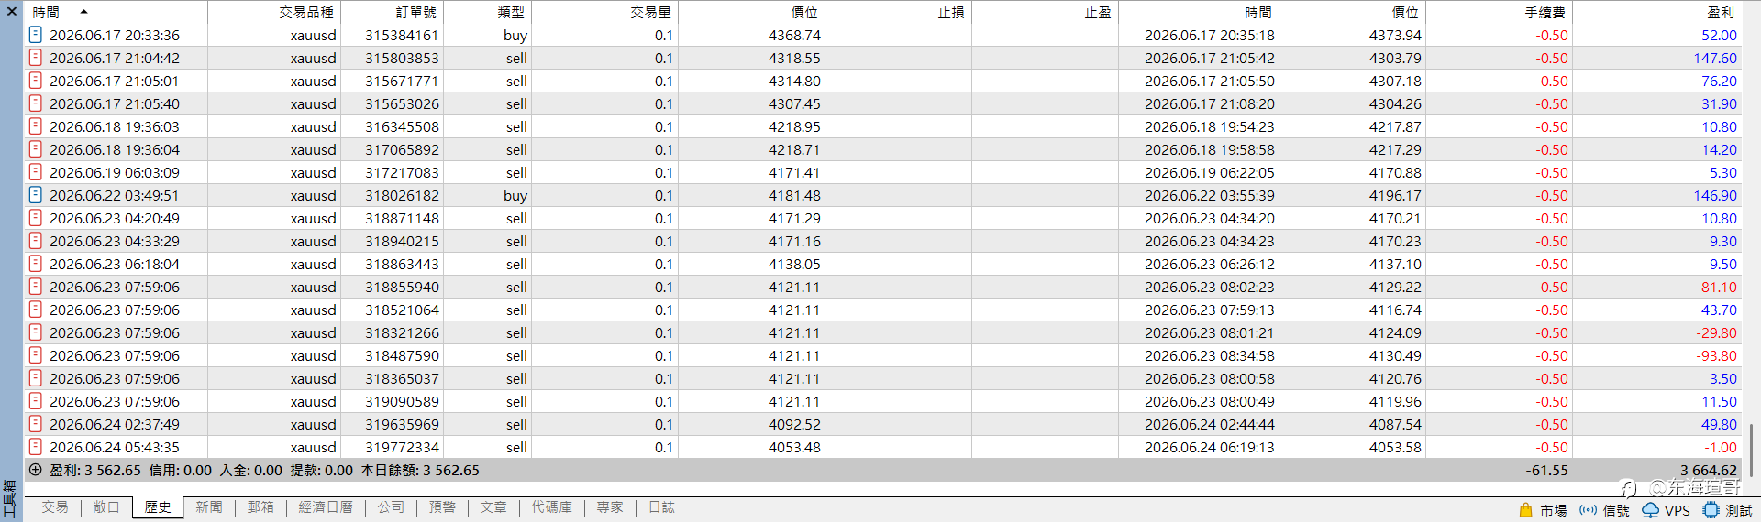This screenshot has height=522, width=1761.
Task: Click the order icon for 317065892
Action: click(35, 149)
